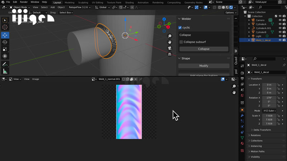Screen dimensions: 287x161
Task: Open the Global orientation dropdown
Action: (x=103, y=7)
